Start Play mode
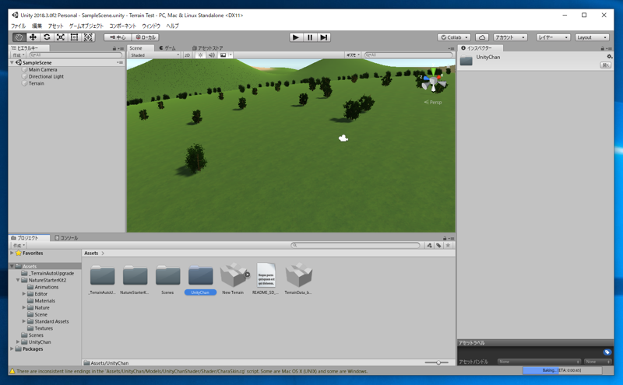 [x=296, y=37]
